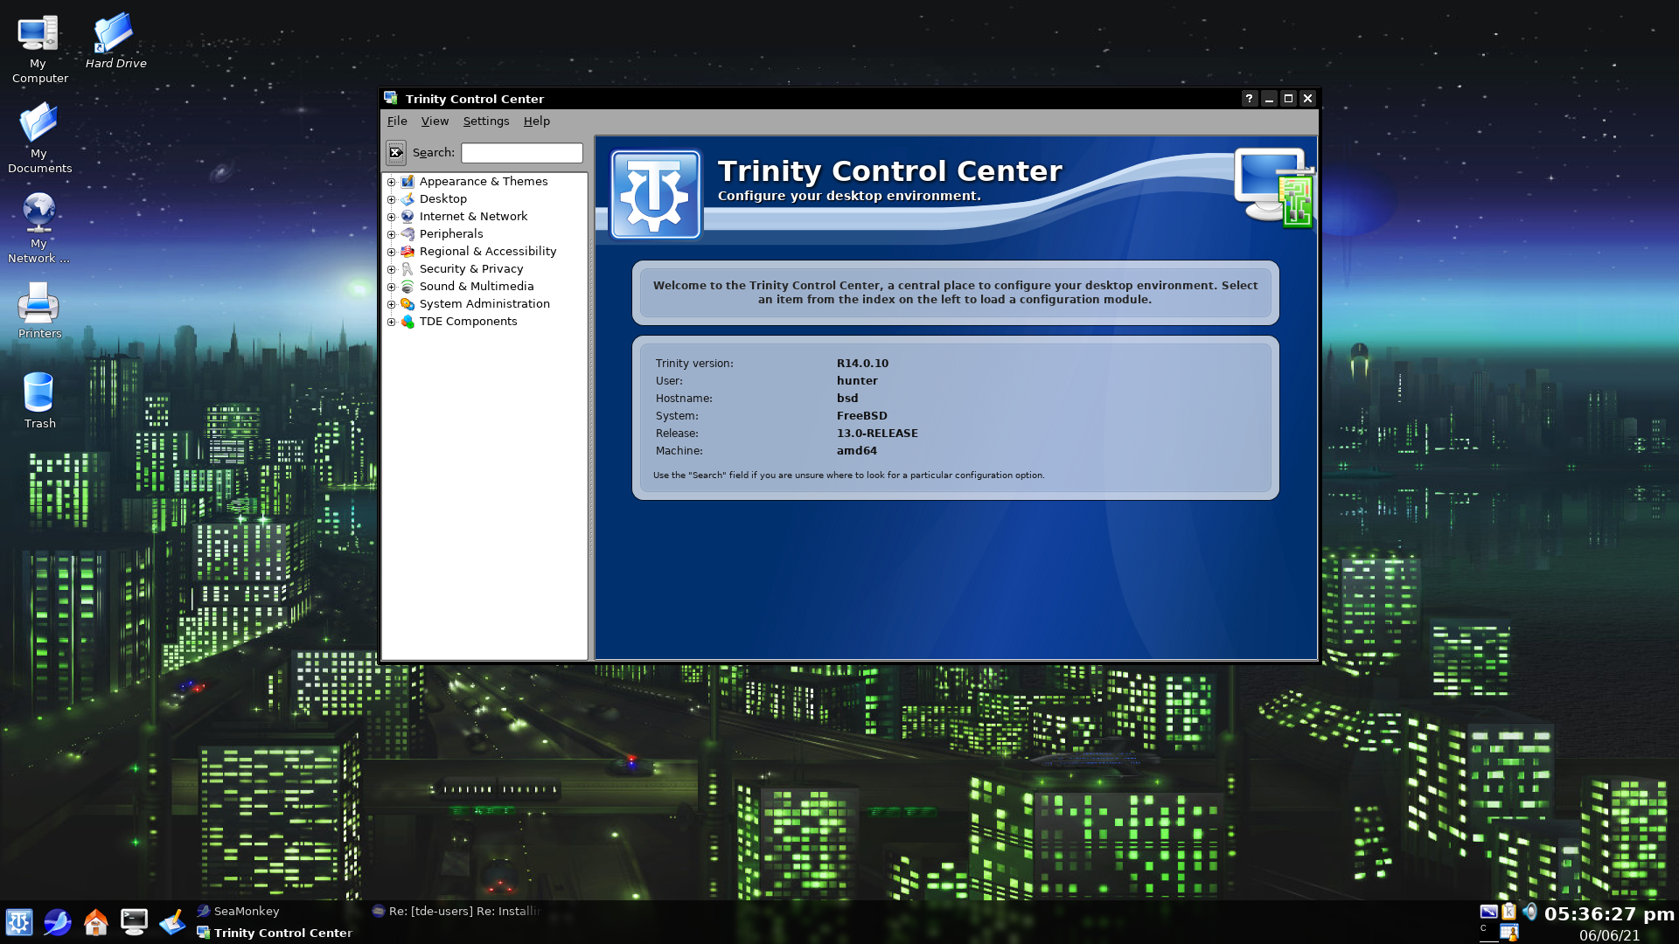The height and width of the screenshot is (944, 1679).
Task: Click the titlebar context help button
Action: click(1249, 99)
